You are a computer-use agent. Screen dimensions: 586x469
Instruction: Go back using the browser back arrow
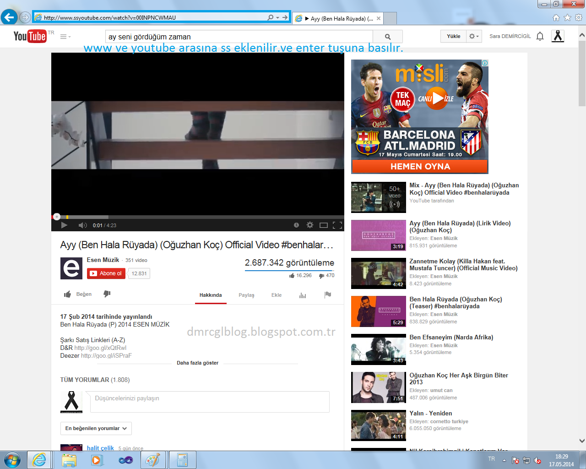pos(9,17)
